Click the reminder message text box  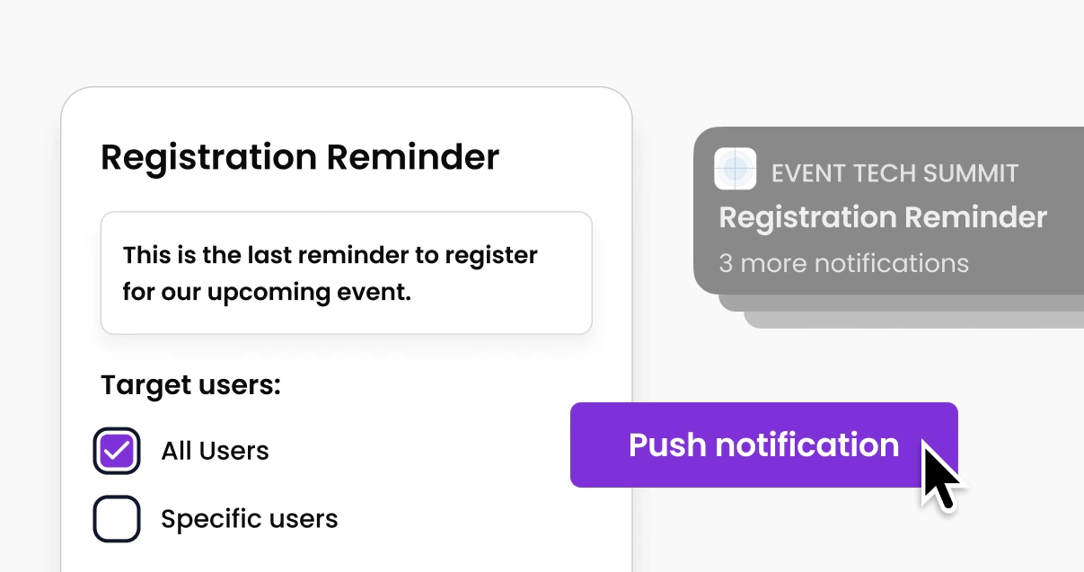tap(346, 272)
